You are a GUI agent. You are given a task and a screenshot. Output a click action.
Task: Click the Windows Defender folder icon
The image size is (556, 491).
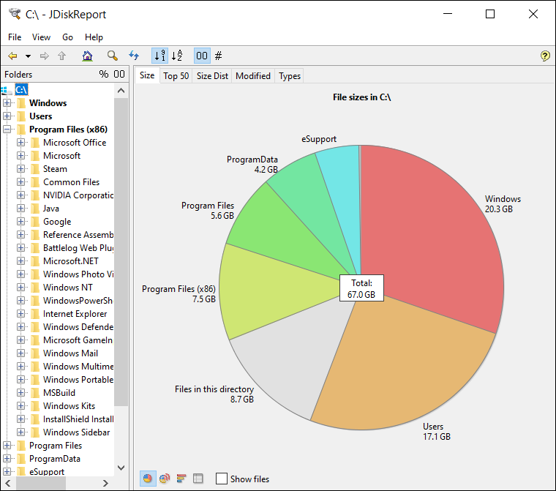35,327
